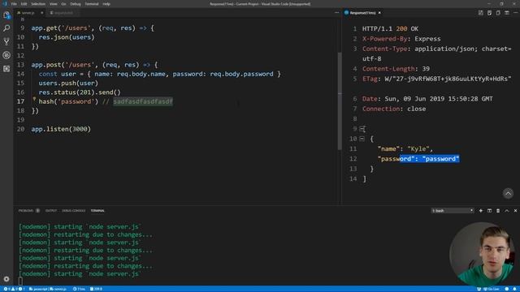
Task: Click the scroll-to-top arrow in response pane
Action: (x=508, y=193)
